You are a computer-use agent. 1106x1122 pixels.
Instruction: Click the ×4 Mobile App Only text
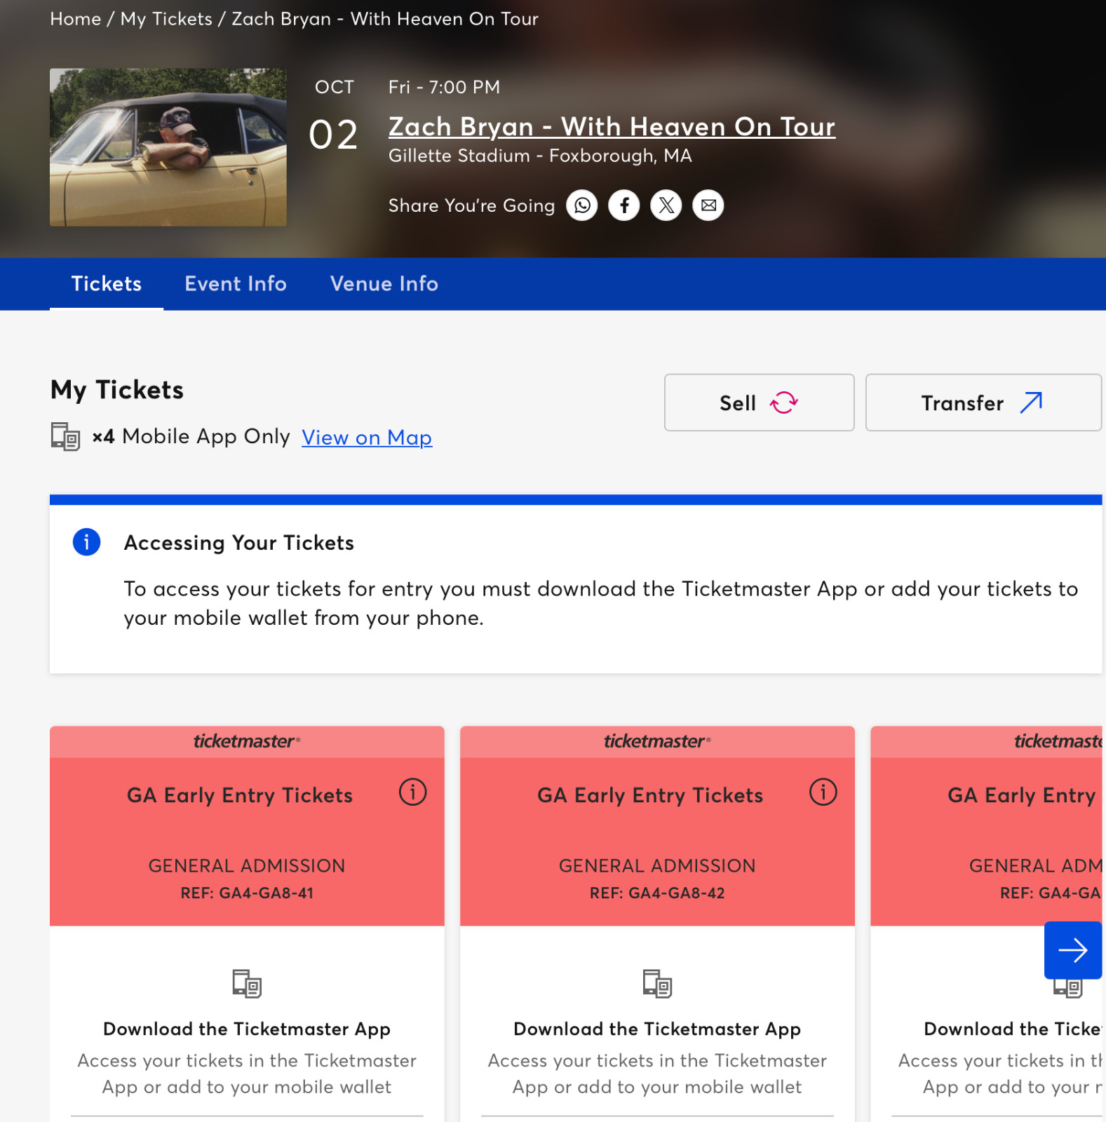click(x=191, y=436)
